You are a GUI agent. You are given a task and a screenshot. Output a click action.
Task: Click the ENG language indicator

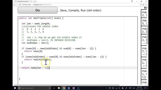click(x=134, y=88)
